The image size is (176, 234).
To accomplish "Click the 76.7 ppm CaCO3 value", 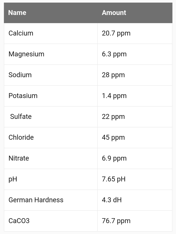I will 116,221.
